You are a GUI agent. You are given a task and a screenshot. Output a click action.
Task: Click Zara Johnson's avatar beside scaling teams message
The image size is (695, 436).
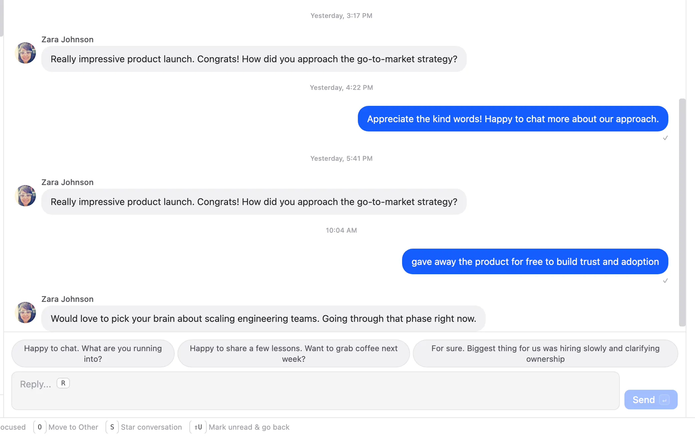(25, 313)
